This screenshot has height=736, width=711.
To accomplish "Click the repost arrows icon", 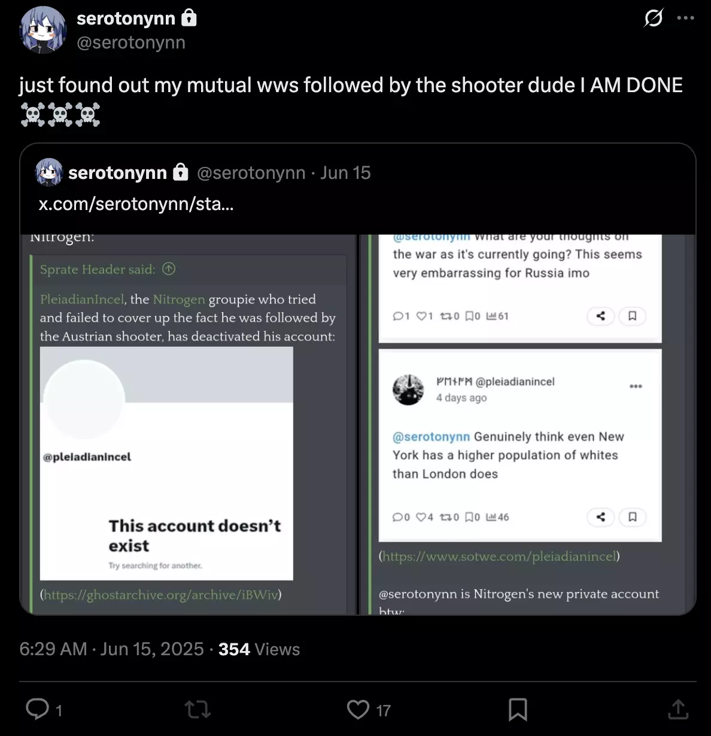I will [197, 710].
